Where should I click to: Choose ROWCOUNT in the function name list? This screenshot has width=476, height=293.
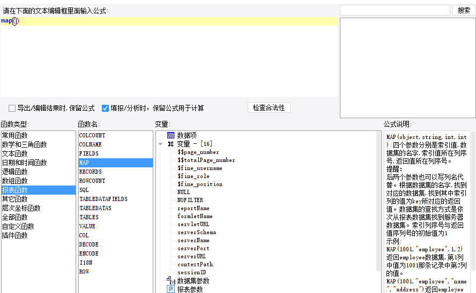click(x=115, y=181)
